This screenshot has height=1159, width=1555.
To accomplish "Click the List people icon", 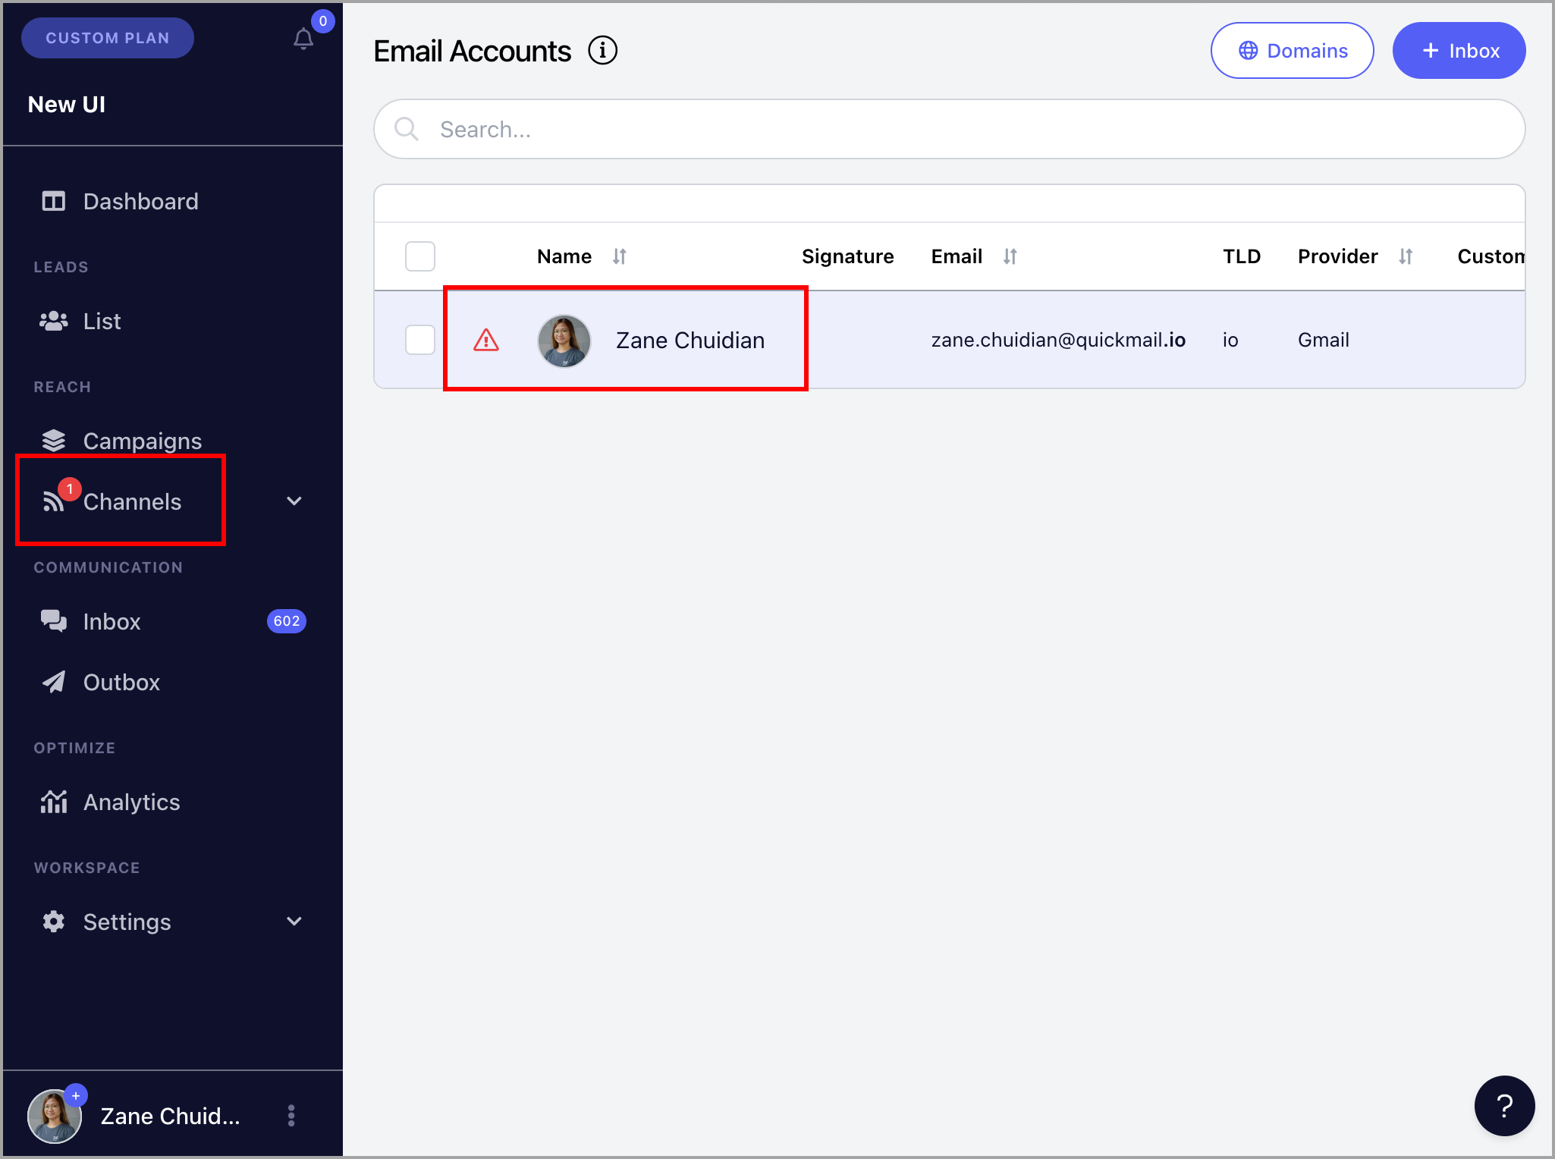I will [54, 321].
